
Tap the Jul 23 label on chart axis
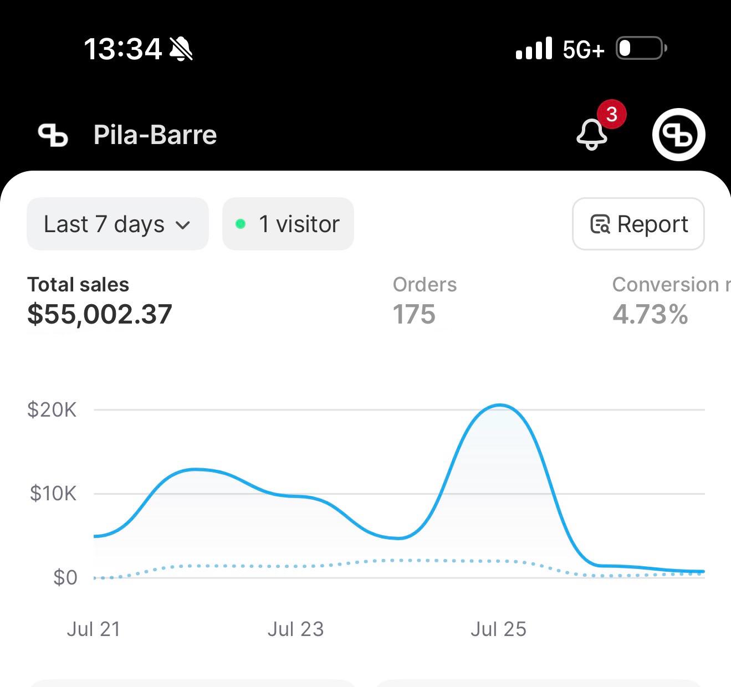(x=295, y=629)
